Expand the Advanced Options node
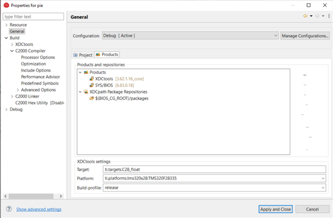The image size is (333, 218). [x=17, y=90]
